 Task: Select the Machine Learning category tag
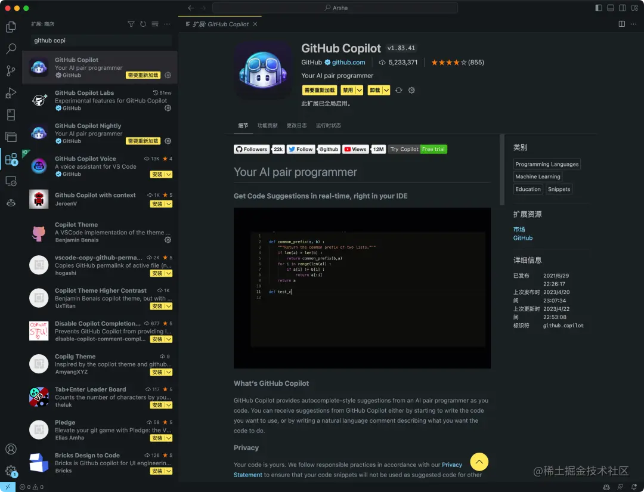tap(538, 177)
